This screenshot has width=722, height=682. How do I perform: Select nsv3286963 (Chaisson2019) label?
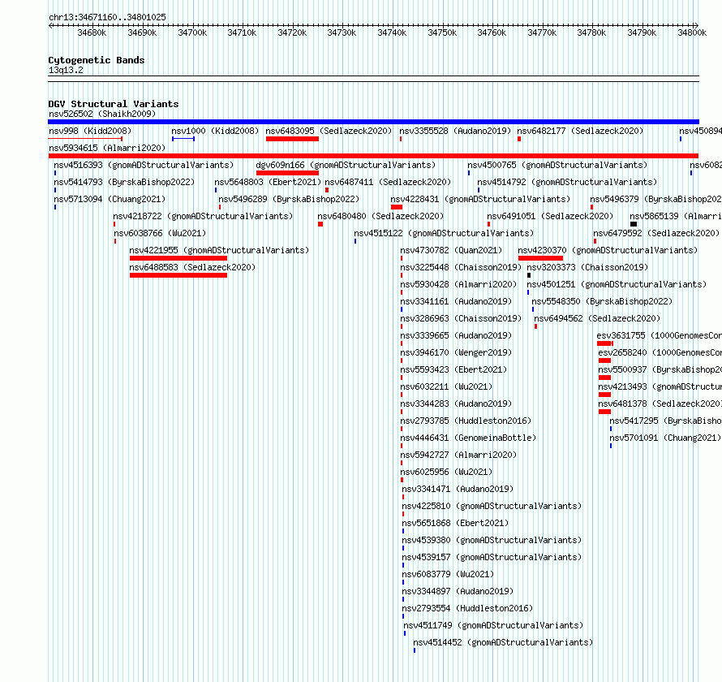click(x=461, y=318)
